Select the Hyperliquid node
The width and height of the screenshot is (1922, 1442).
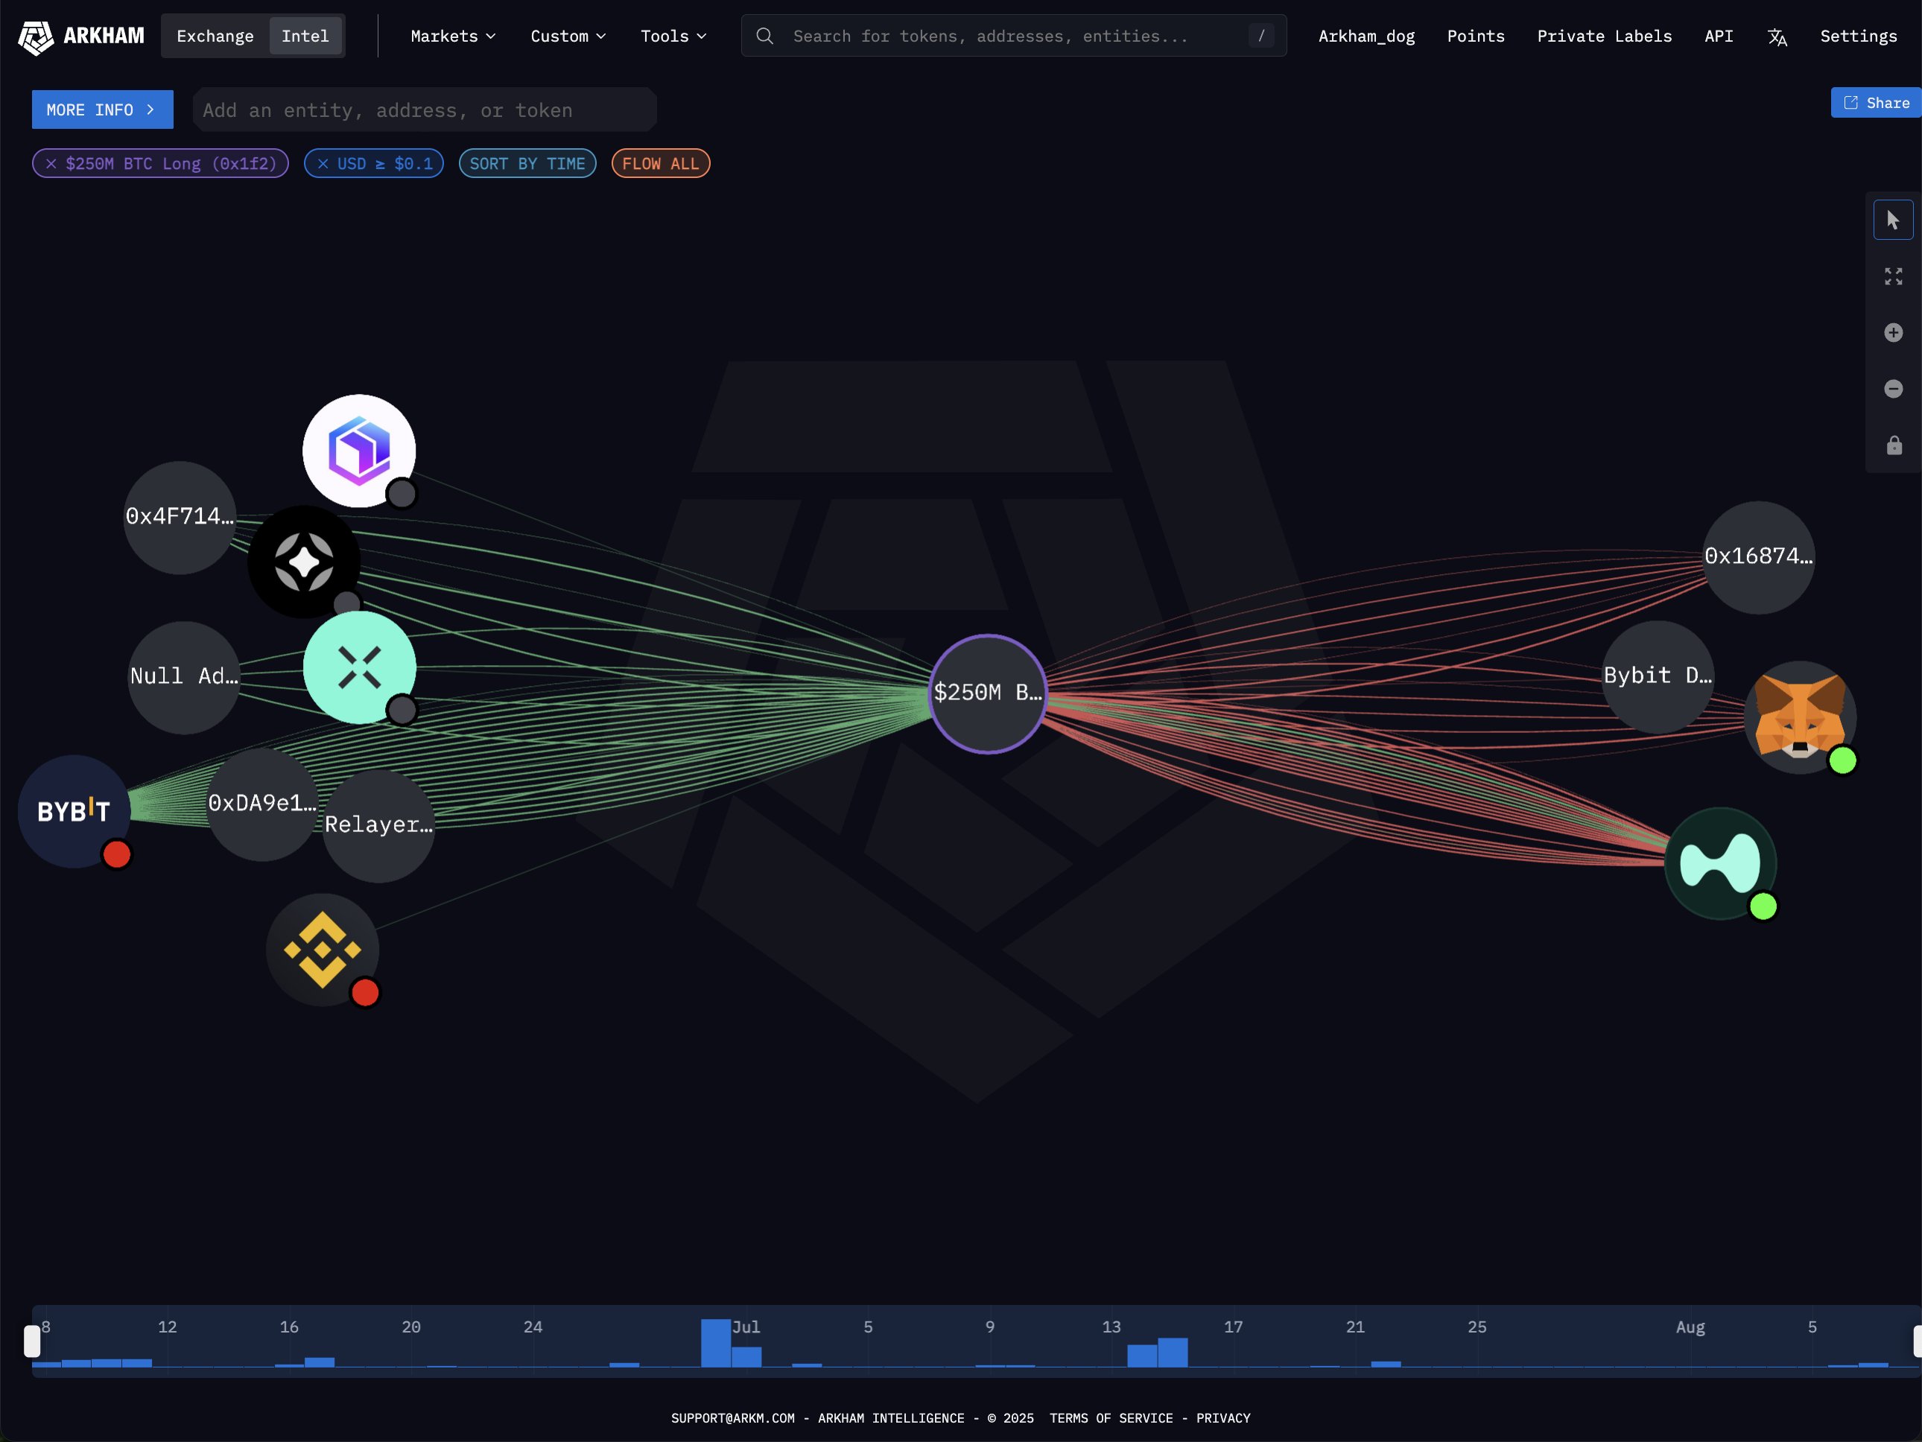pos(1720,863)
